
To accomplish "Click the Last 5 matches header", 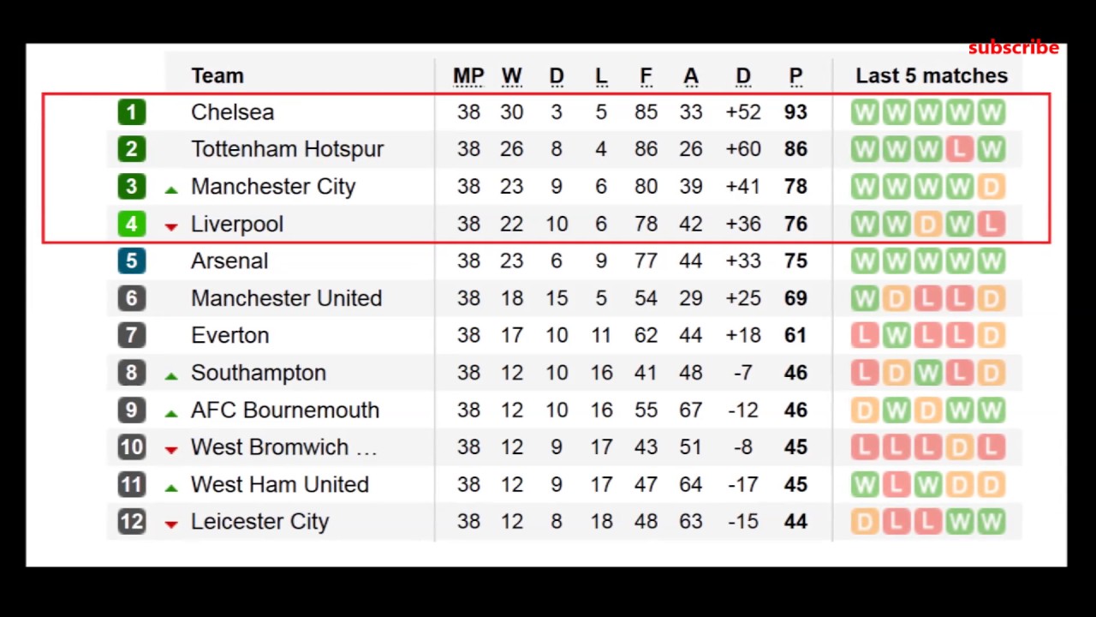I will pyautogui.click(x=932, y=76).
